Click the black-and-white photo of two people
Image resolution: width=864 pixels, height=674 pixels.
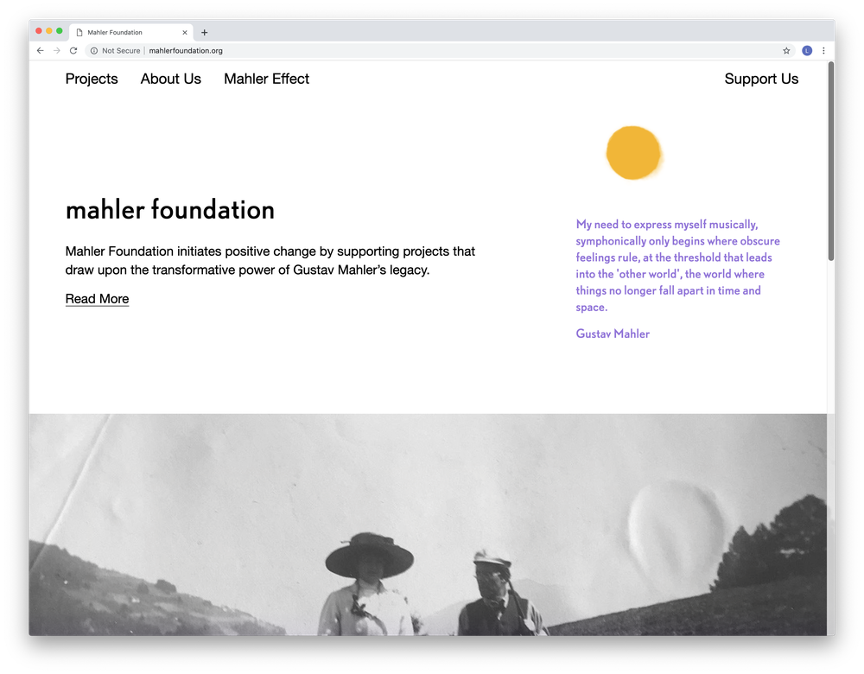click(429, 525)
